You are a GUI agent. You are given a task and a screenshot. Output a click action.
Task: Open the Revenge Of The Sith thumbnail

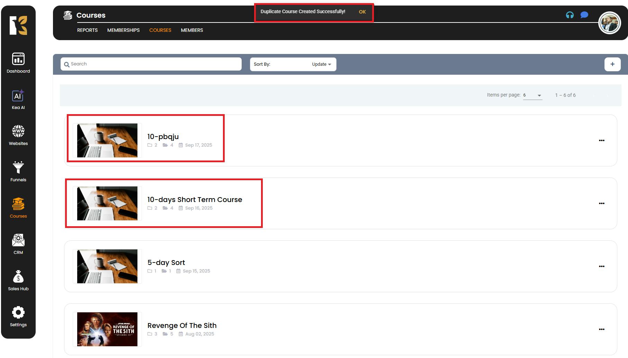107,329
